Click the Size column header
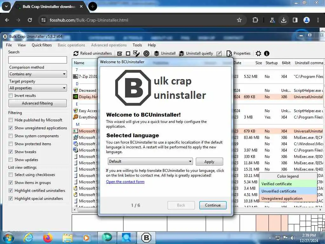Image resolution: width=325 pixels, height=244 pixels. [x=258, y=63]
